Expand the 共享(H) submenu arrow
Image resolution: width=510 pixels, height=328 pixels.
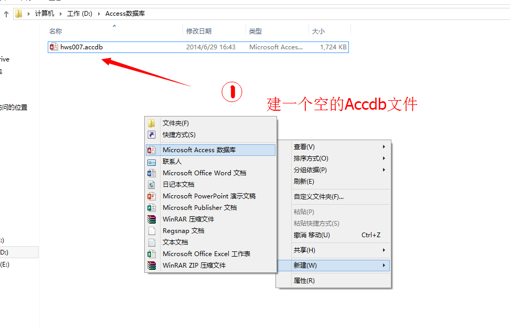[x=384, y=250]
